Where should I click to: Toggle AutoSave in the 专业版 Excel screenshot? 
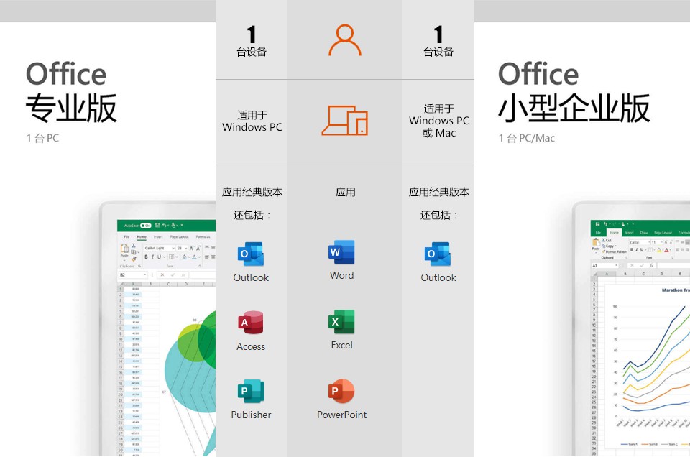click(146, 226)
